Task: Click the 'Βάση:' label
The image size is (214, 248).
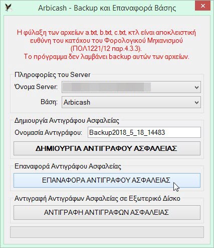Action: point(49,102)
